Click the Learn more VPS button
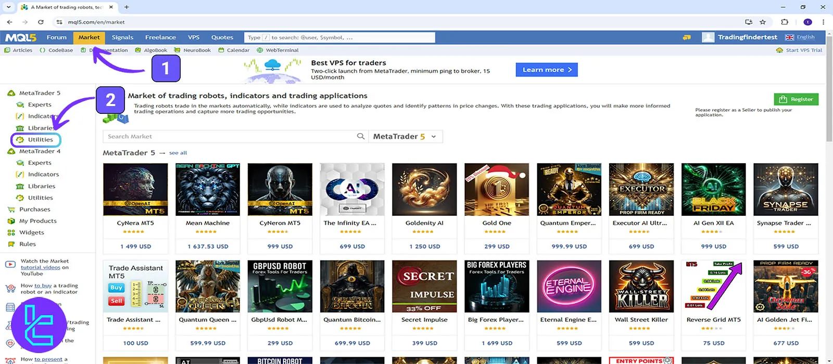833x364 pixels. coord(546,70)
